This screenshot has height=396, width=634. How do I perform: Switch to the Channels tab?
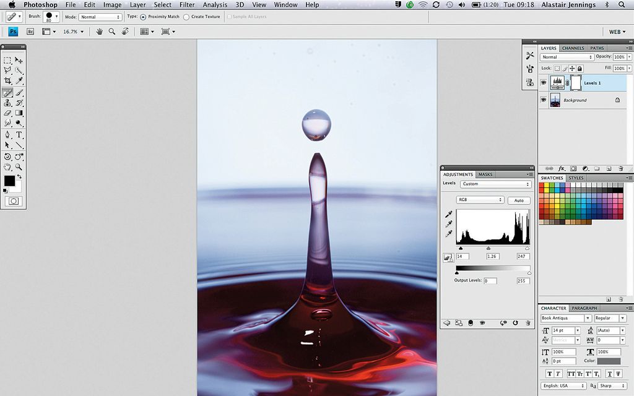click(573, 48)
